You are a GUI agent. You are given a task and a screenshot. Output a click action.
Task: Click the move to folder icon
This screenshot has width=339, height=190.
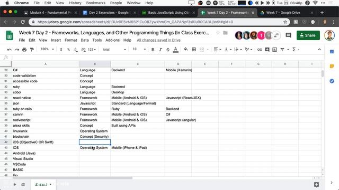pyautogui.click(x=225, y=33)
